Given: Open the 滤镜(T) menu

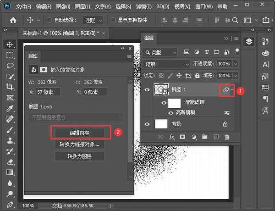Looking at the screenshot, I should click(144, 7).
